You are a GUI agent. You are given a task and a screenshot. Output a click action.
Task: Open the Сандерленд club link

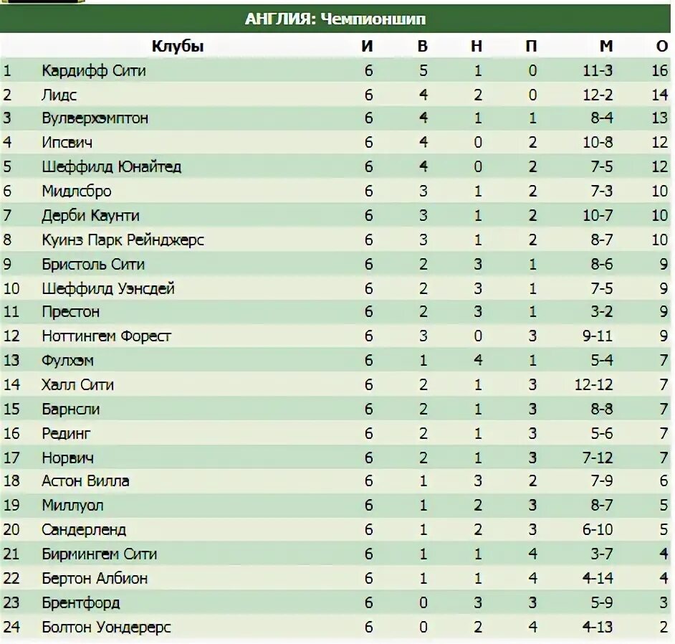pyautogui.click(x=84, y=529)
